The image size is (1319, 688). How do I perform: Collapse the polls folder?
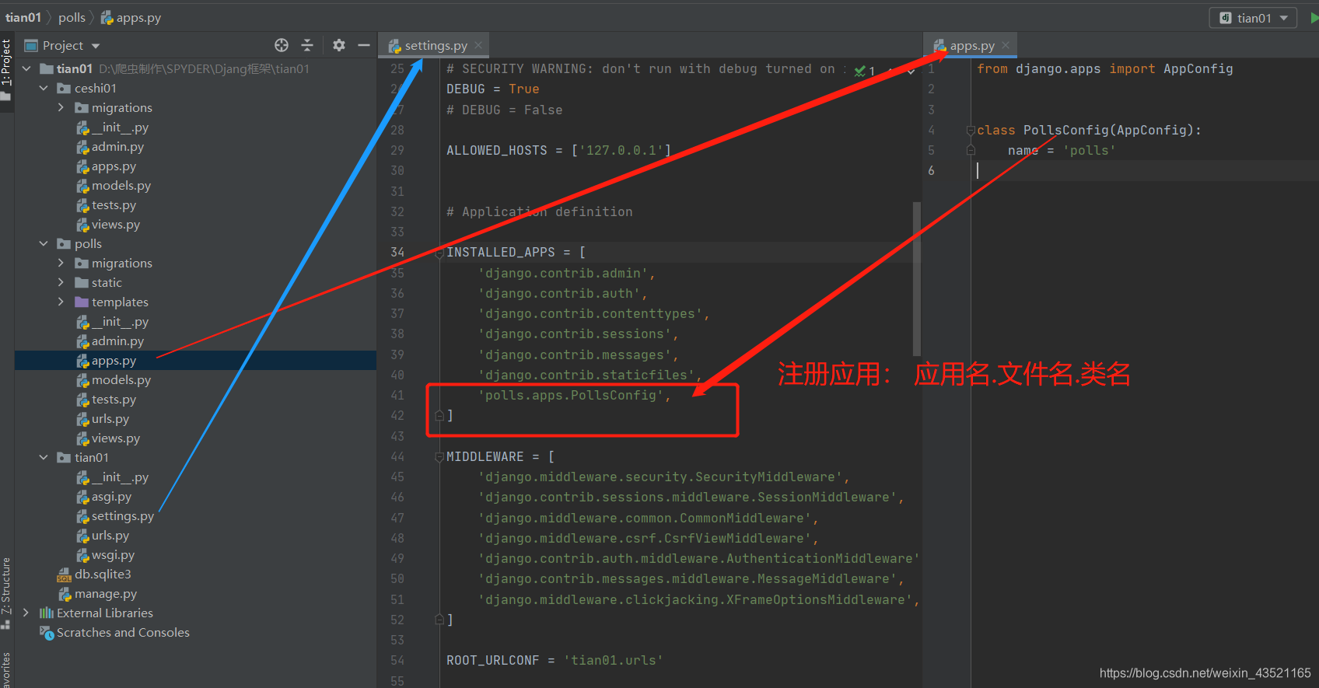point(44,244)
